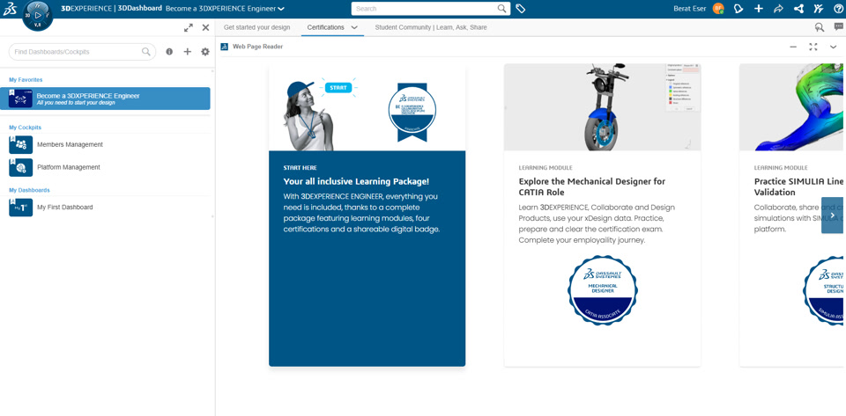Close the dashboards side panel
Viewport: 846px width, 416px height.
pyautogui.click(x=205, y=27)
